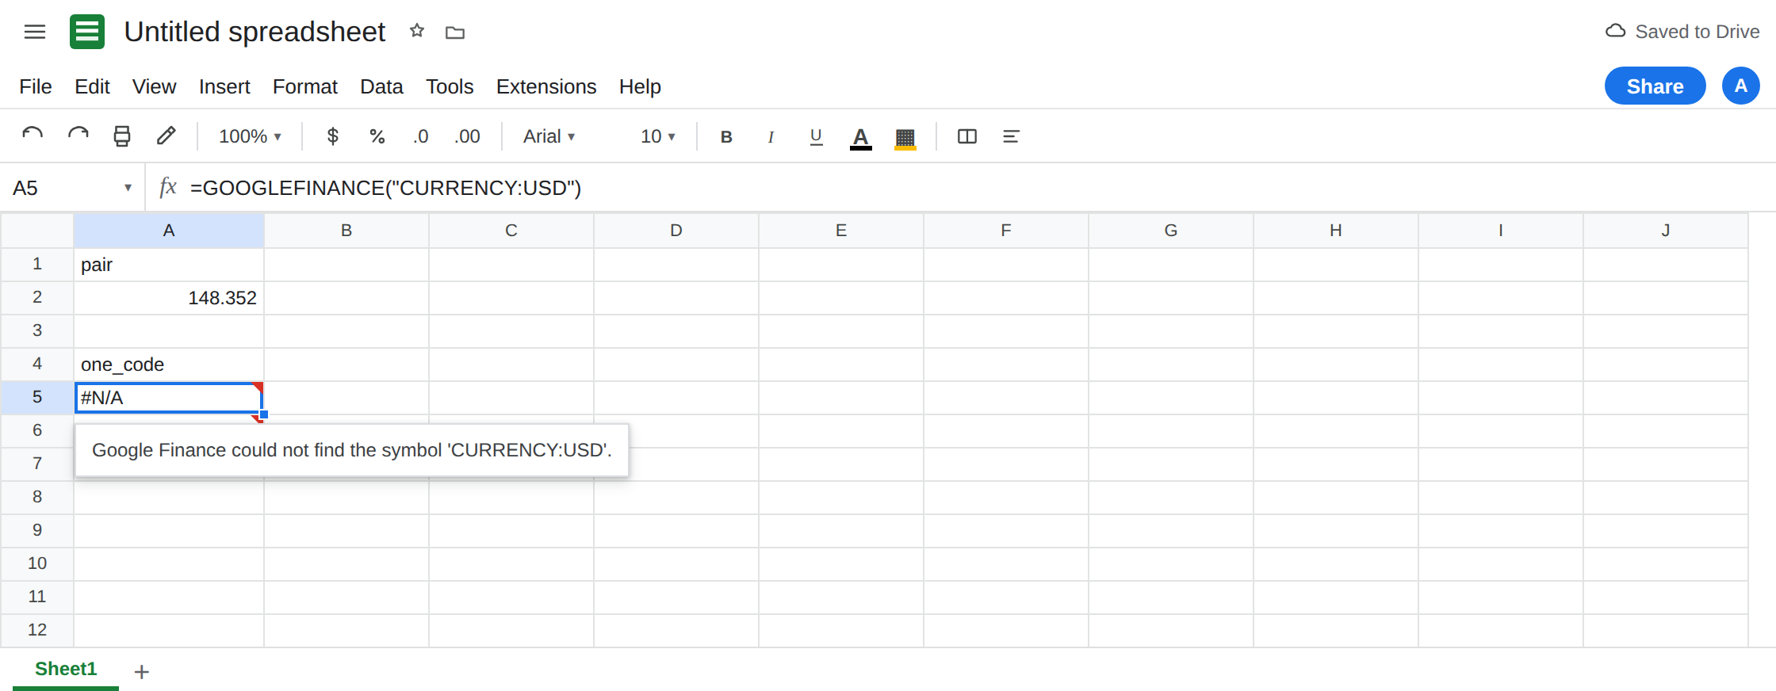Viewport: 1776px width, 691px height.
Task: Open the Arial font dropdown
Action: click(549, 136)
